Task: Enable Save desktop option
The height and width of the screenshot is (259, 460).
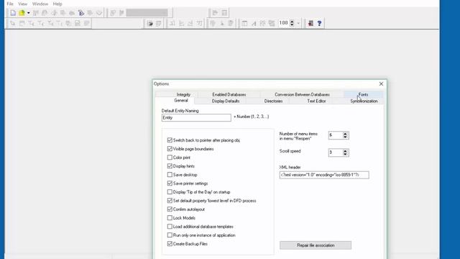Action: tap(170, 175)
